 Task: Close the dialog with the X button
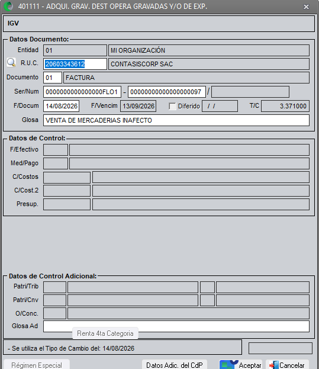click(306, 7)
